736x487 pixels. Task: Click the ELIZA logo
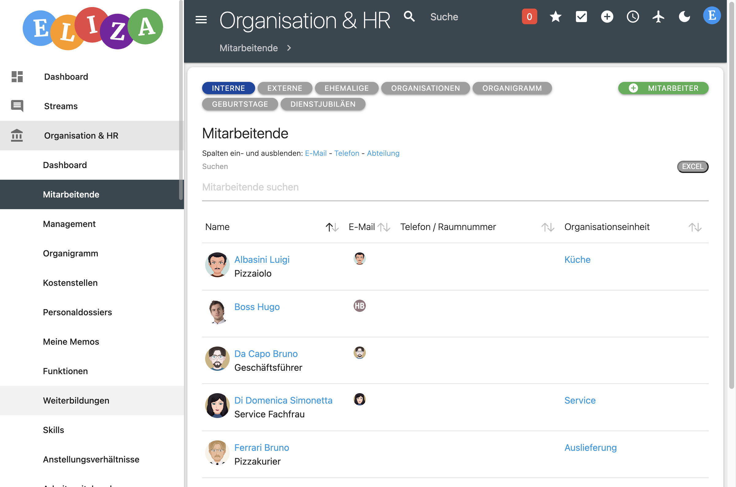[x=93, y=28]
